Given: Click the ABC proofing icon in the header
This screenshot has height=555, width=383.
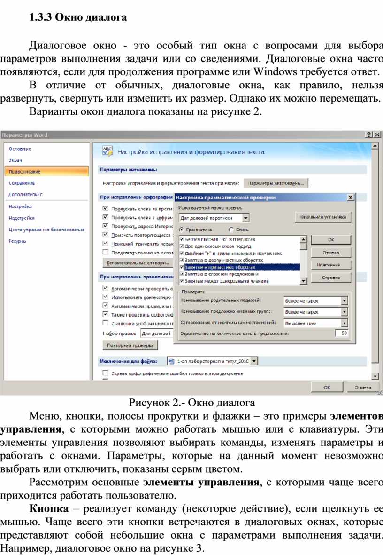Looking at the screenshot, I should [107, 151].
